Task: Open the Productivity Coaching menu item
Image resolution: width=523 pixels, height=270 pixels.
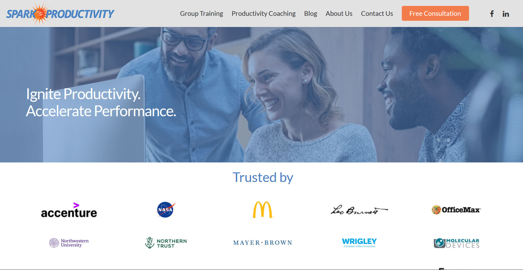Action: pos(264,14)
